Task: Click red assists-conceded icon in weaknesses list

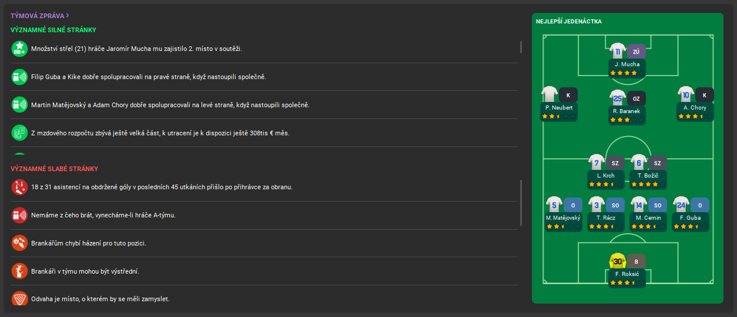Action: 20,187
